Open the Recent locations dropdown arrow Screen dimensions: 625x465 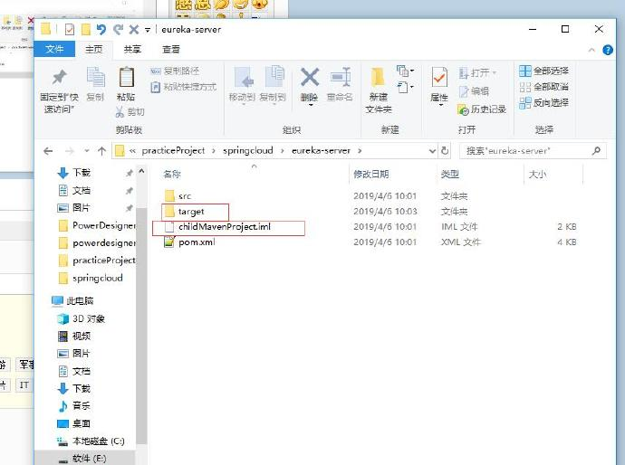point(87,151)
